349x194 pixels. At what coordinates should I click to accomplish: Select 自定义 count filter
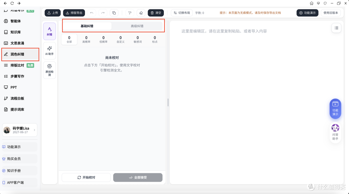point(121,39)
